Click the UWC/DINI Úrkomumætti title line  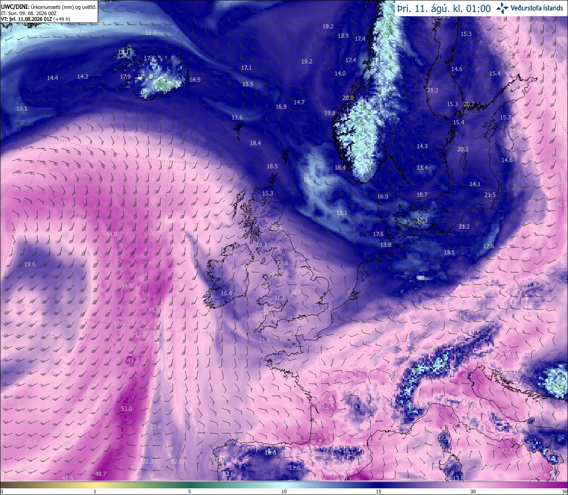point(48,7)
